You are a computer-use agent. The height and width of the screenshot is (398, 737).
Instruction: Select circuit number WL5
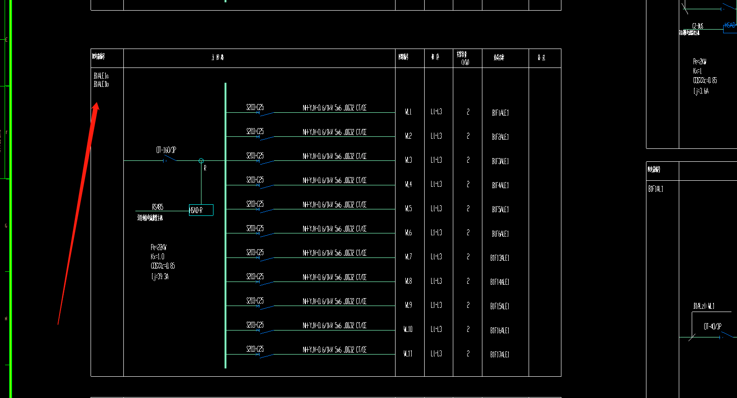tap(408, 208)
